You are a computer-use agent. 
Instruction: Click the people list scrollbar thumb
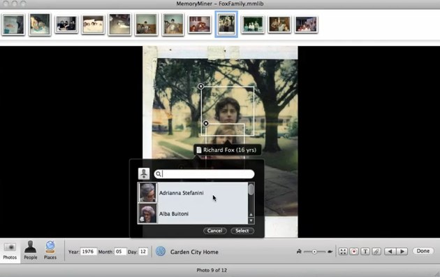(x=251, y=190)
